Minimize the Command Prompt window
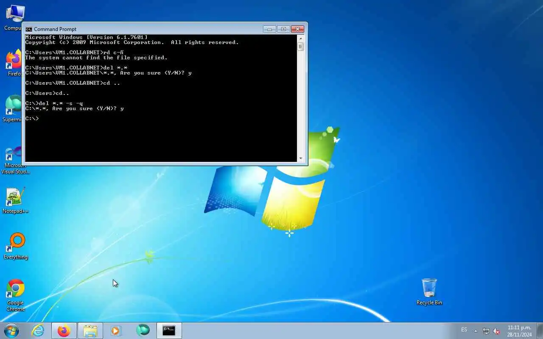The height and width of the screenshot is (339, 543). (269, 29)
